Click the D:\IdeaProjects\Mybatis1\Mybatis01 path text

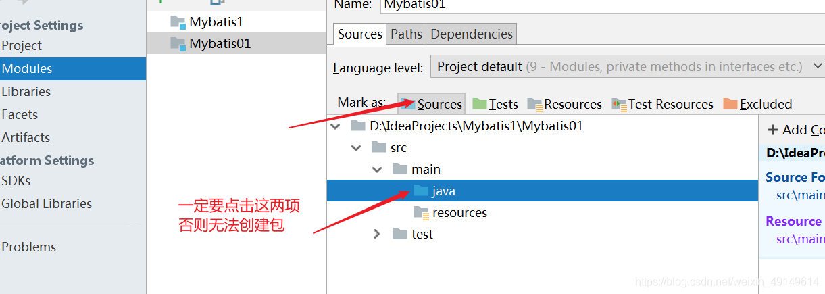(x=476, y=126)
